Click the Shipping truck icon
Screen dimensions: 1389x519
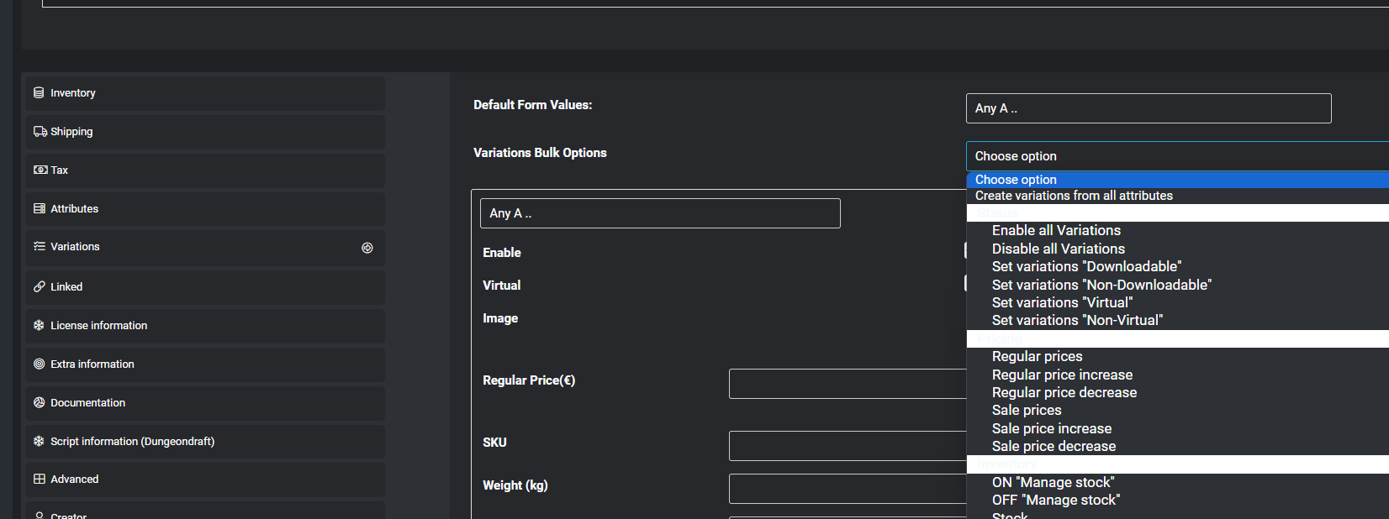(40, 132)
